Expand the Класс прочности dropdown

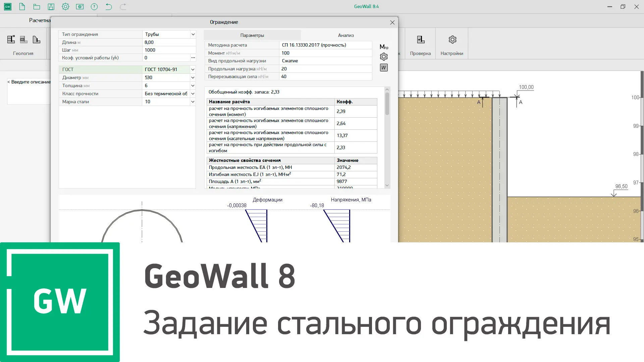(x=193, y=94)
